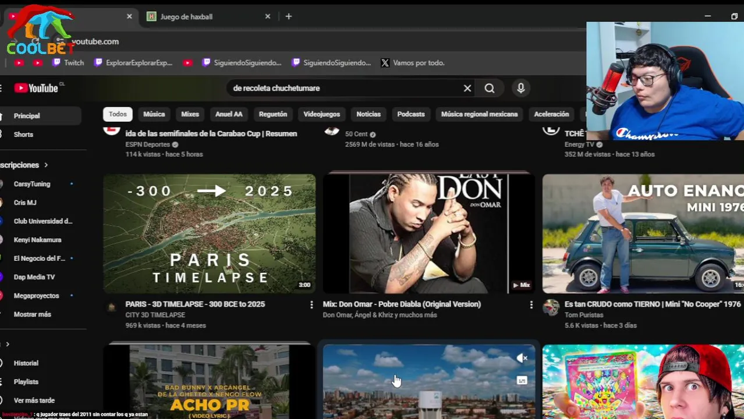Open the second SiguiendoSiguiendo... bookmark
The width and height of the screenshot is (744, 419).
click(x=331, y=63)
